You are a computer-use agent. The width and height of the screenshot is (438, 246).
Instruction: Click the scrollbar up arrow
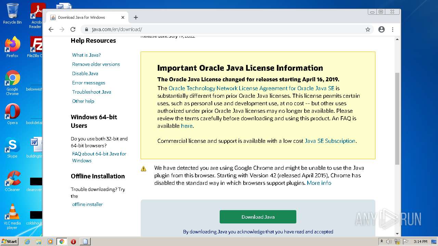[x=397, y=39]
